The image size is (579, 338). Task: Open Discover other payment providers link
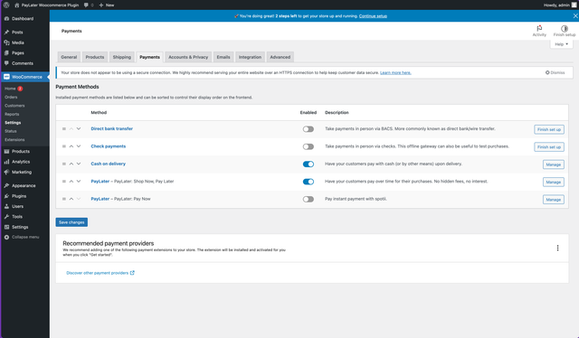point(100,273)
